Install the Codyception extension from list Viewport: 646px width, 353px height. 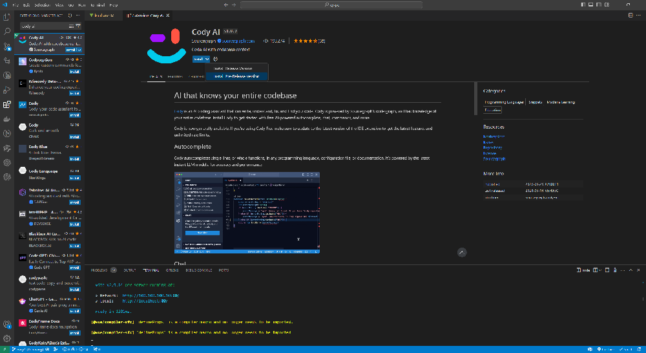point(74,71)
